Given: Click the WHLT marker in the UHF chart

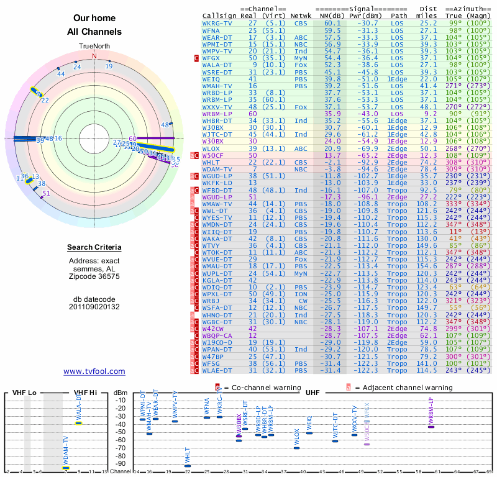Looking at the screenshot, I should (188, 466).
